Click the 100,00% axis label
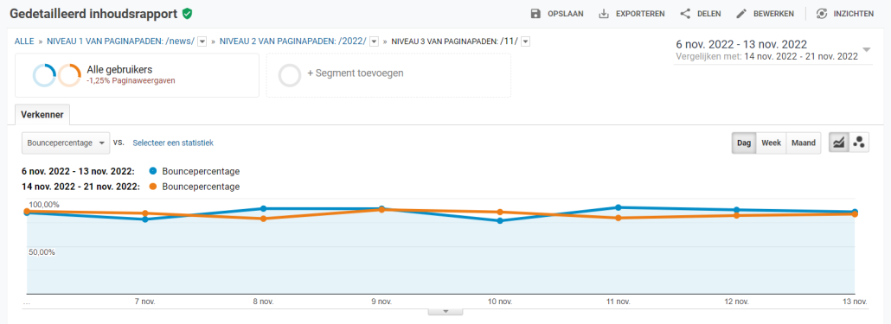The image size is (891, 324). pos(44,205)
